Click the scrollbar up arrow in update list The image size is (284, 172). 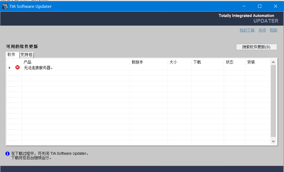[273, 62]
